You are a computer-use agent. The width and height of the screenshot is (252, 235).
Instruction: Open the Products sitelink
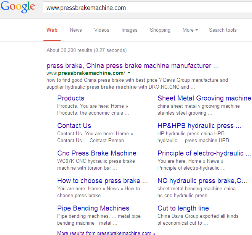point(71,98)
